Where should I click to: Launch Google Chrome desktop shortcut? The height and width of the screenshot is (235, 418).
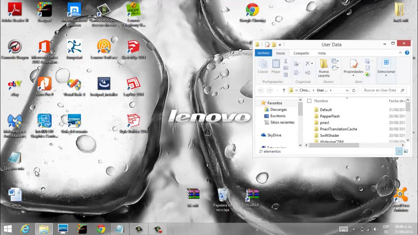[x=252, y=12]
